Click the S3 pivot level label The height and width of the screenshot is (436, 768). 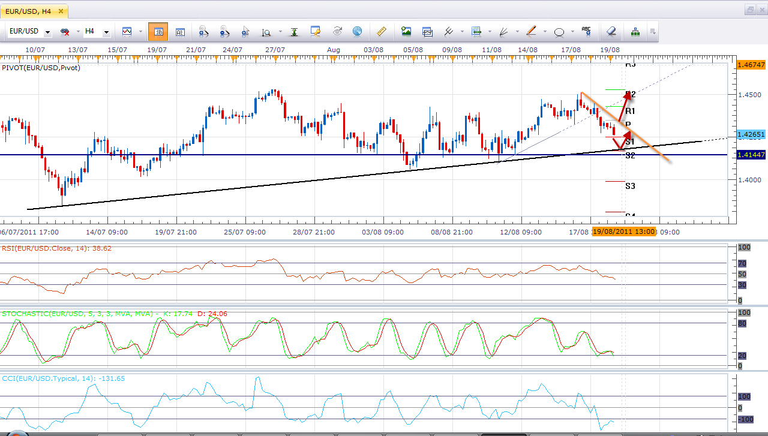click(630, 186)
